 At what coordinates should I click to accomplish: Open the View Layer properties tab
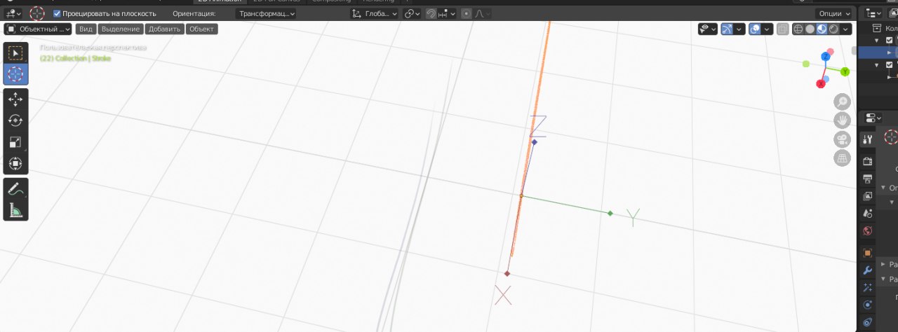pos(868,196)
